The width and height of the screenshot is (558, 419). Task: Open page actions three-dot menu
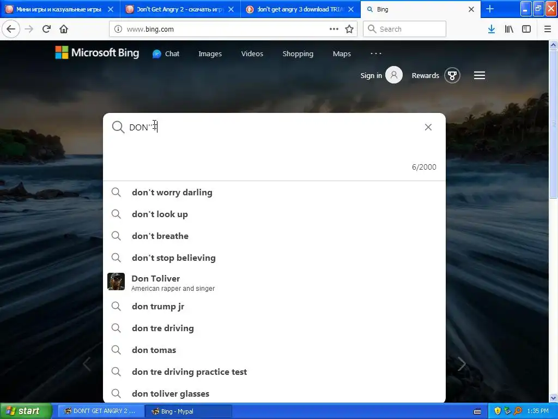point(334,29)
